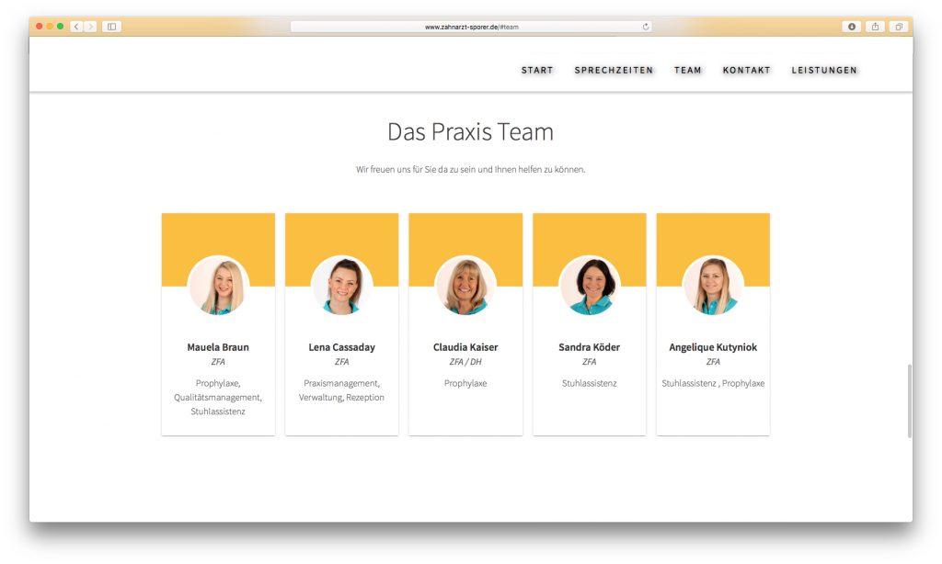Image resolution: width=942 pixels, height=564 pixels.
Task: Click the Safari forward arrow button
Action: (x=90, y=27)
